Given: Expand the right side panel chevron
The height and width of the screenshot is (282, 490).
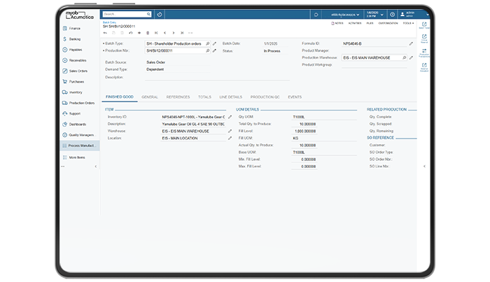Looking at the screenshot, I should point(424,167).
